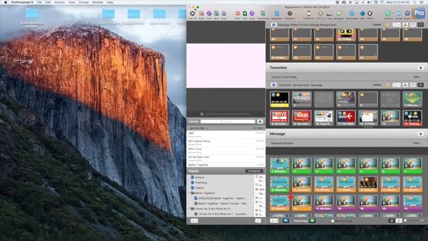Viewport: 428px width, 241px height.
Task: Open the Messages toolbar icon
Action: [338, 13]
